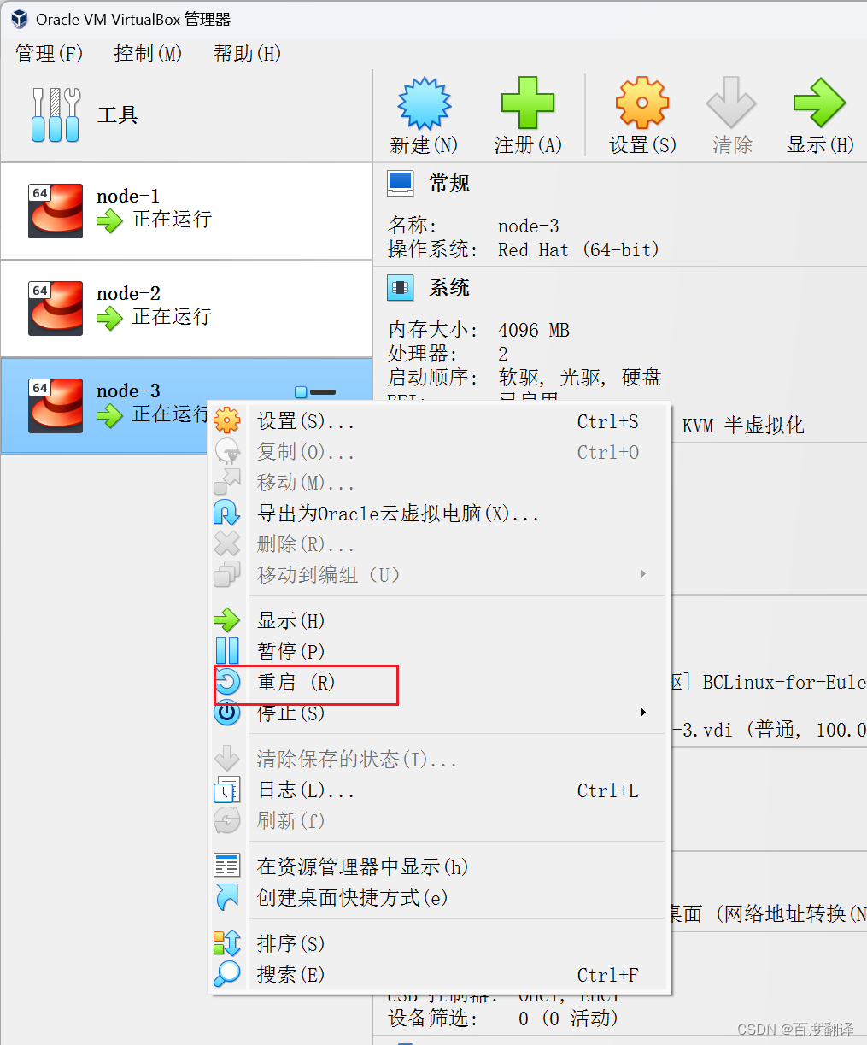
Task: Select the node-1 Red Hat icon
Action: [x=56, y=210]
